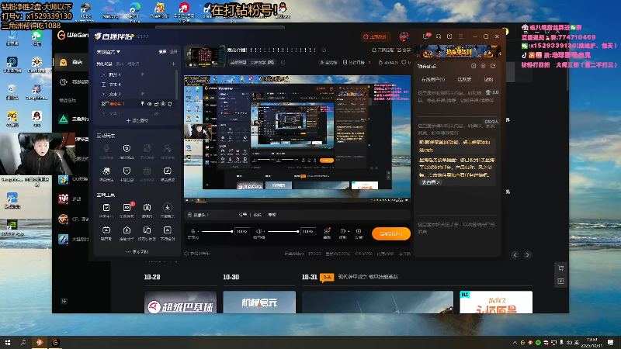Open the dropdown arrow beside the speaker icon
Viewport: 621px width, 349px height.
(x=264, y=231)
